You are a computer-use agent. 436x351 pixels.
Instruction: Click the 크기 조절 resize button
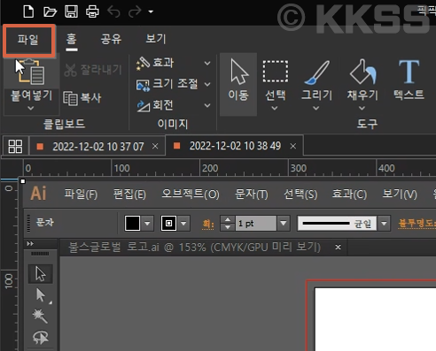pyautogui.click(x=167, y=84)
